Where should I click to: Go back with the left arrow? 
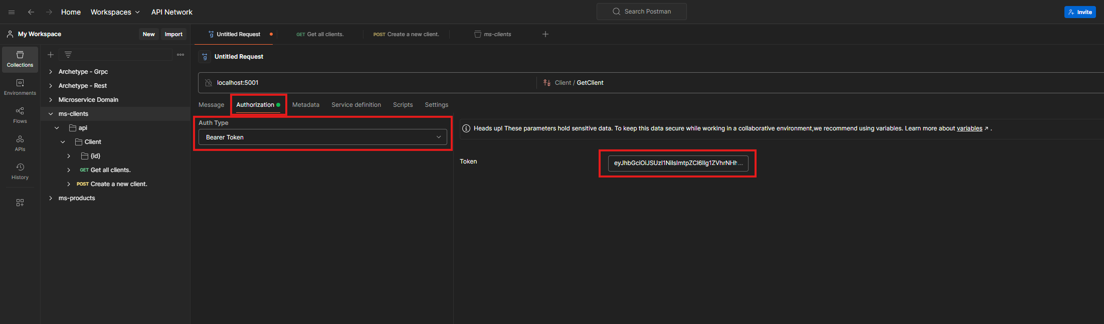click(x=31, y=12)
